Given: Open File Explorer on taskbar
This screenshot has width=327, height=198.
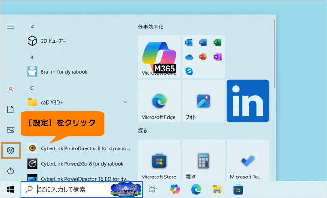Looking at the screenshot, I should coord(217,190).
